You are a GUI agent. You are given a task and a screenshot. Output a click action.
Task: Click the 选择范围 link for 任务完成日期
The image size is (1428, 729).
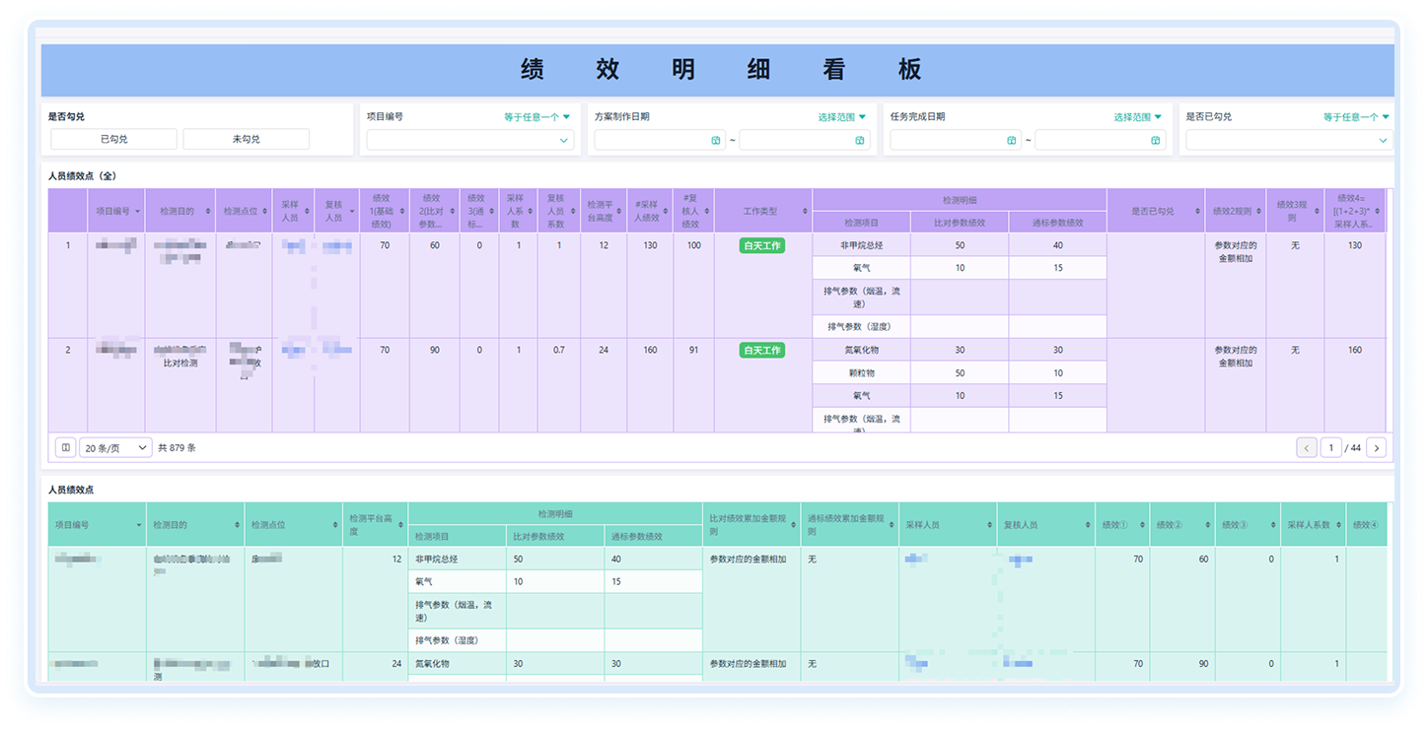(1137, 116)
